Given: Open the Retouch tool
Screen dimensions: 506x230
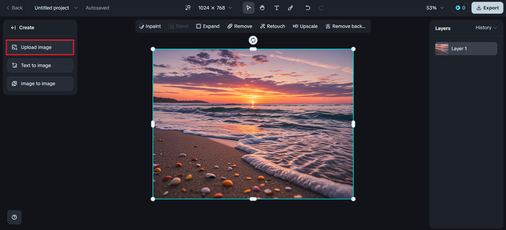Looking at the screenshot, I should coord(272,26).
